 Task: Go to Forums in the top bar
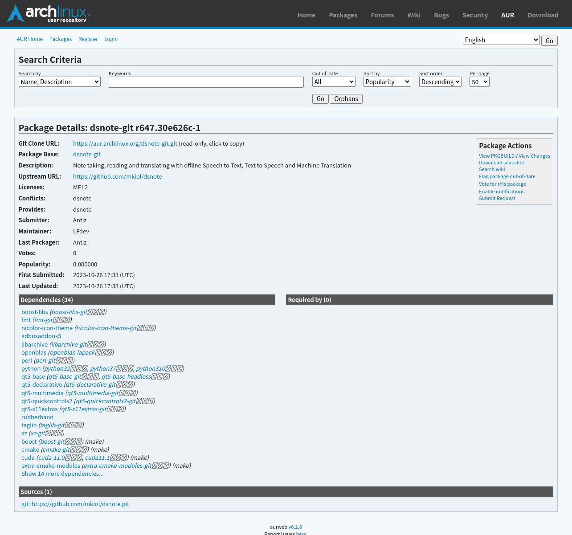point(382,15)
